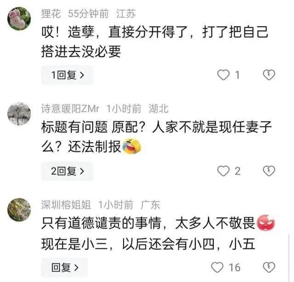Select comment text starting 标题有问题

[x=156, y=137]
